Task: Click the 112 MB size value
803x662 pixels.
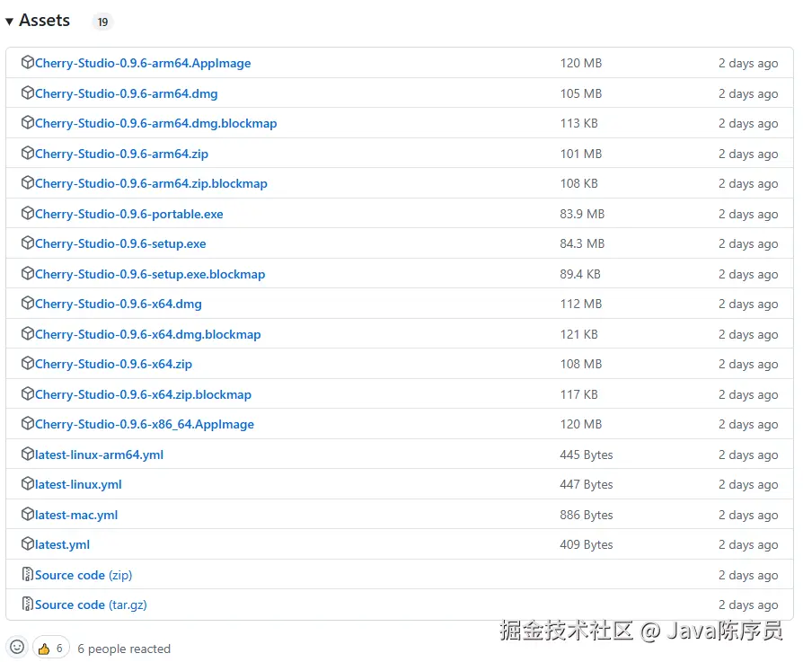Action: tap(581, 305)
